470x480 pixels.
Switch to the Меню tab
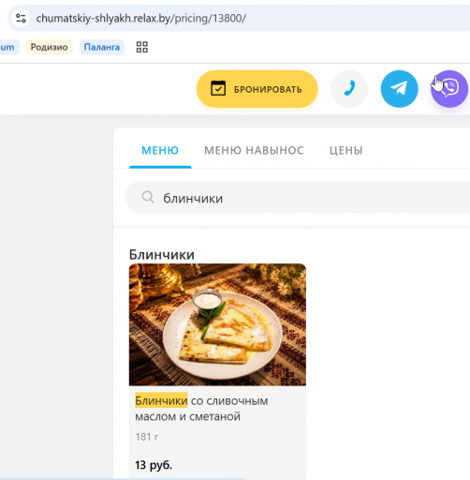160,151
